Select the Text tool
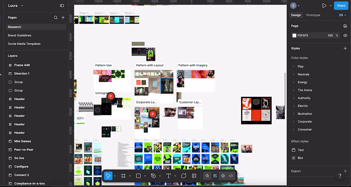 pos(168,176)
